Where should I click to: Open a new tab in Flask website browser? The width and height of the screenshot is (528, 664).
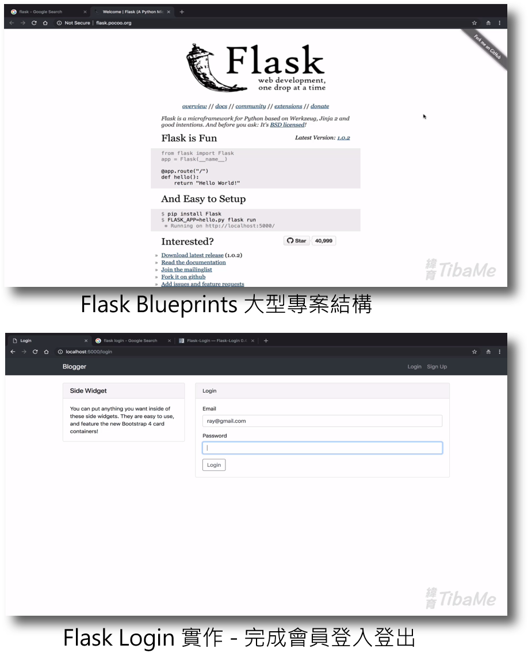pos(182,12)
